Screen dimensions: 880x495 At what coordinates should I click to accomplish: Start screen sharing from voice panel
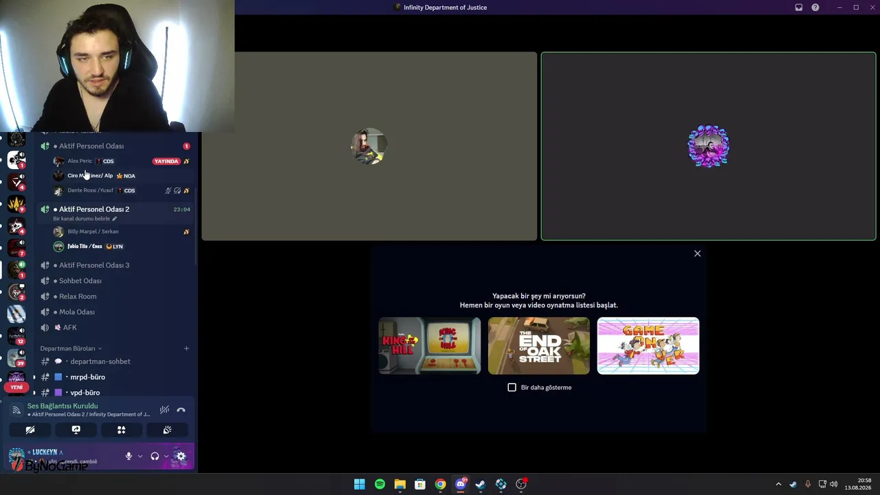coord(76,430)
